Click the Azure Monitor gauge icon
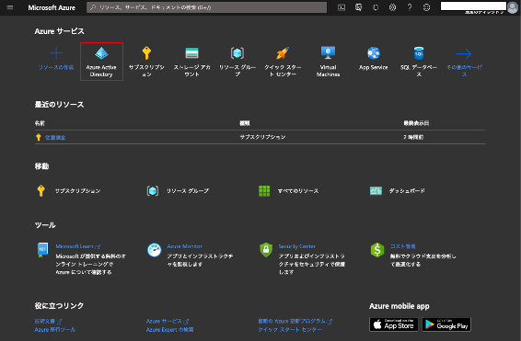 [x=154, y=250]
